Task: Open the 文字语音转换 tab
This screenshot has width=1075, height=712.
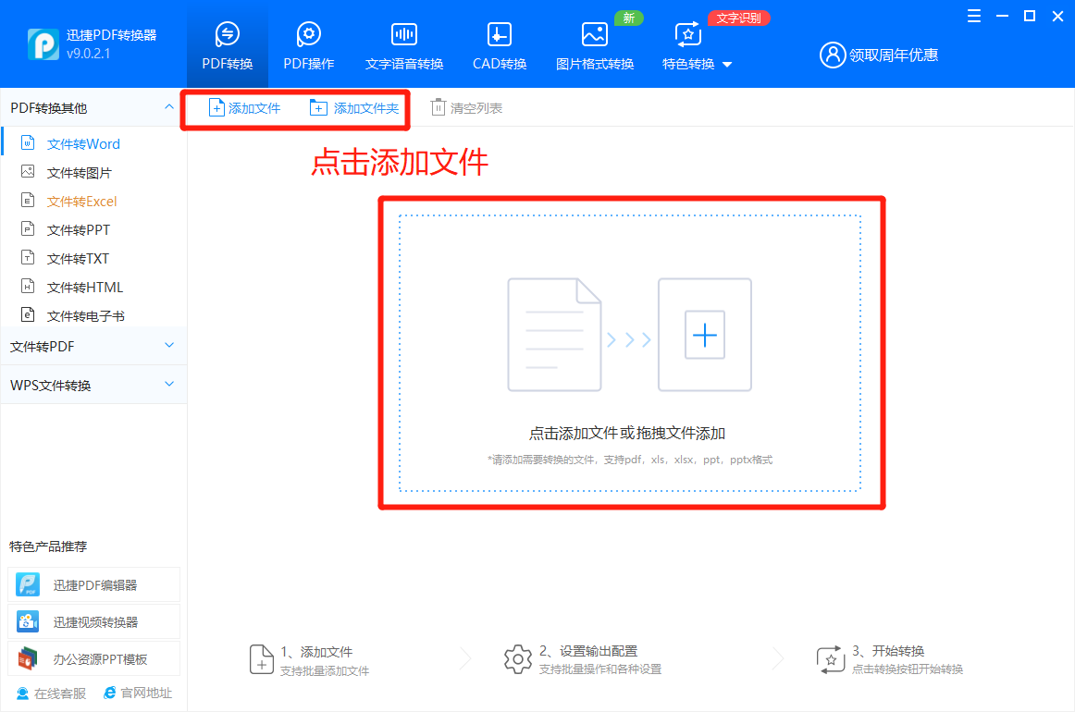Action: (403, 46)
